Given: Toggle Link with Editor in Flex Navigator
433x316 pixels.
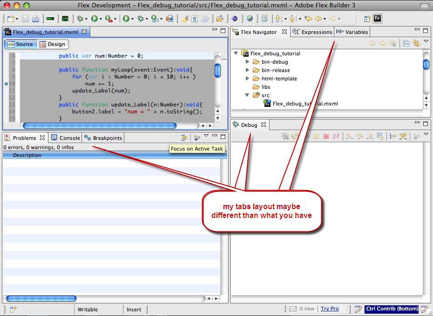Looking at the screenshot, I should [x=416, y=43].
